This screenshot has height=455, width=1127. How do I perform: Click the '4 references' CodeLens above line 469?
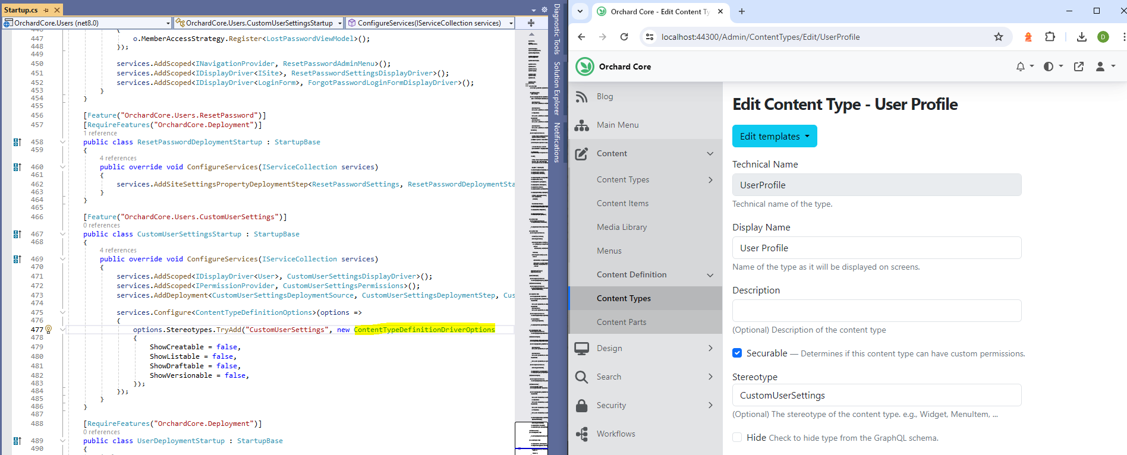pos(118,250)
